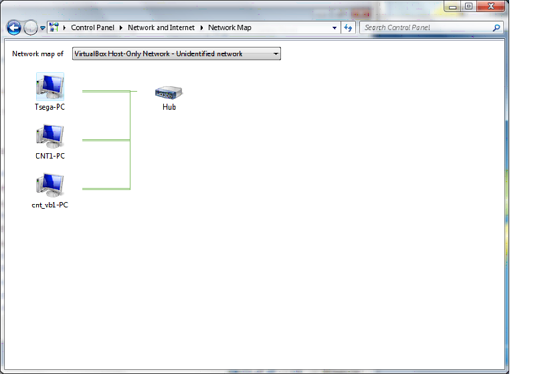Go to Control Panel breadcrumb
The image size is (548, 374).
(92, 27)
